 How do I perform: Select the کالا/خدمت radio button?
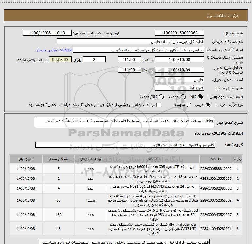161,97
